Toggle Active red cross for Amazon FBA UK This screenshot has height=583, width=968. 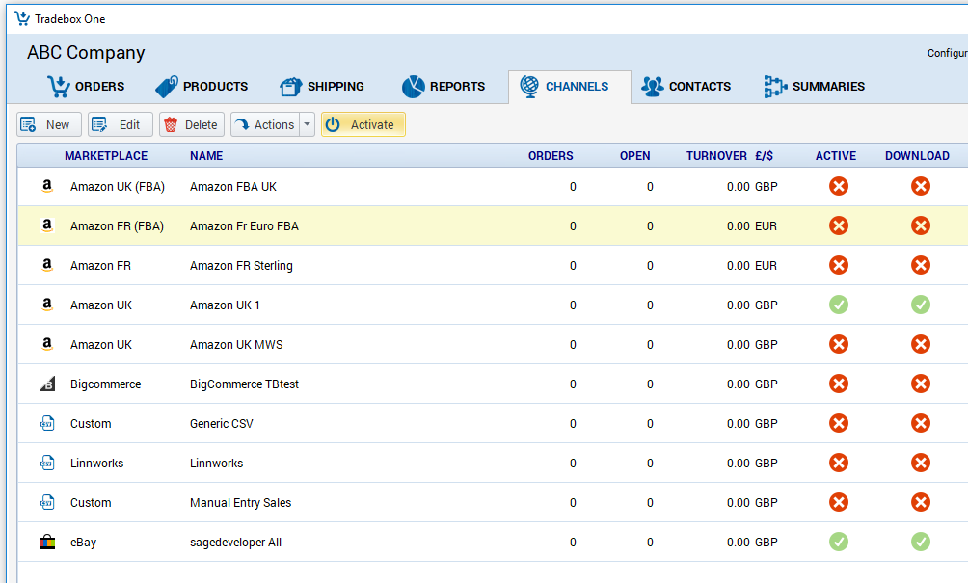[838, 187]
